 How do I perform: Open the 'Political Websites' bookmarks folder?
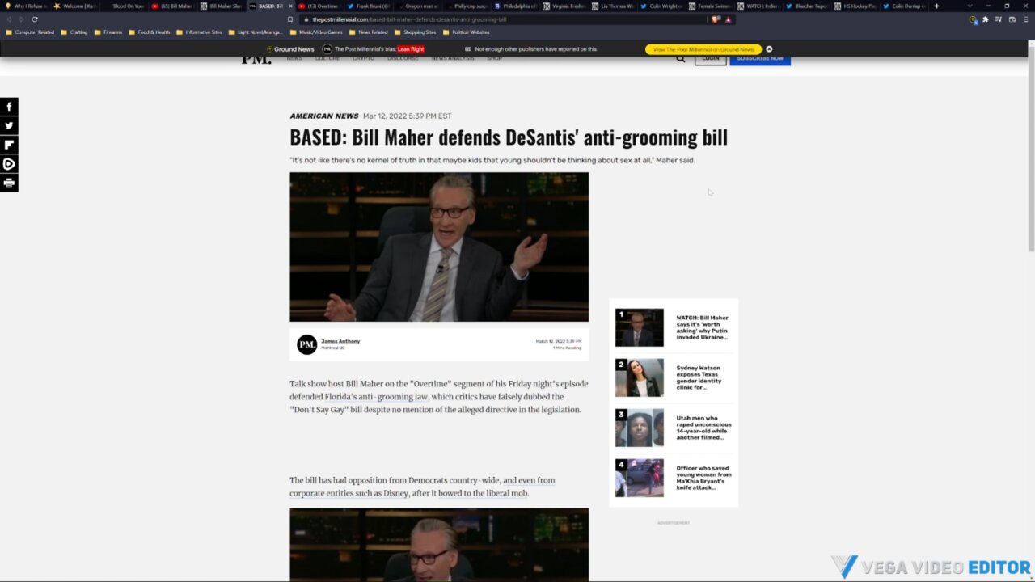(467, 32)
